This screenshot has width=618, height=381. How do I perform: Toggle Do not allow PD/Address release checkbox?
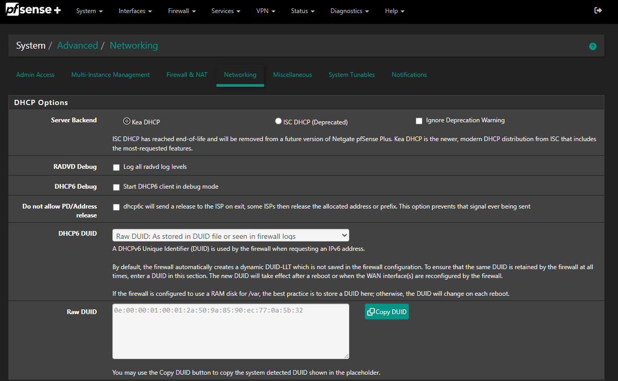(116, 207)
